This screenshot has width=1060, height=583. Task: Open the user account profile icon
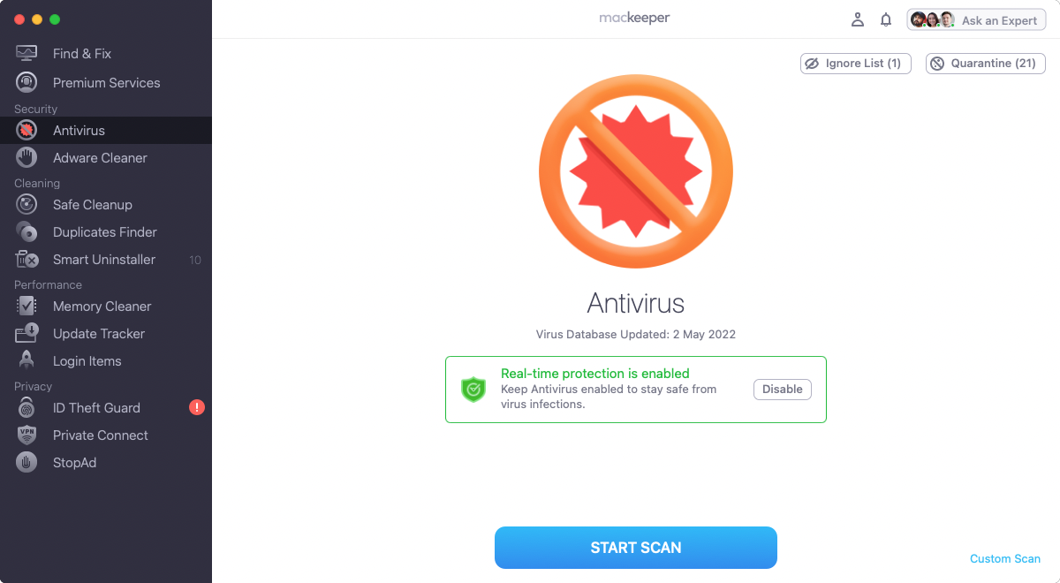[x=857, y=19]
